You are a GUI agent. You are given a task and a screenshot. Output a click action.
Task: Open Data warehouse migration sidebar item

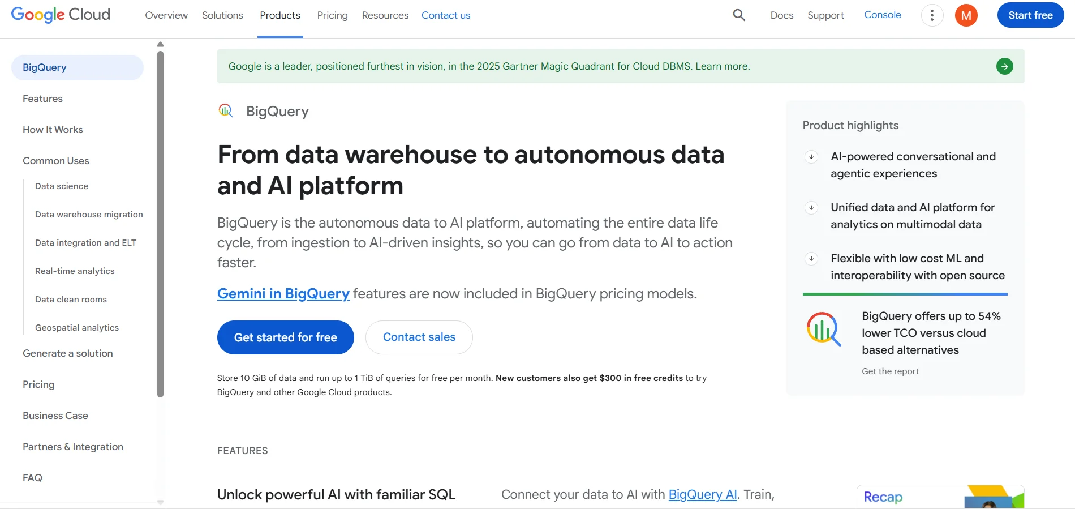click(89, 215)
